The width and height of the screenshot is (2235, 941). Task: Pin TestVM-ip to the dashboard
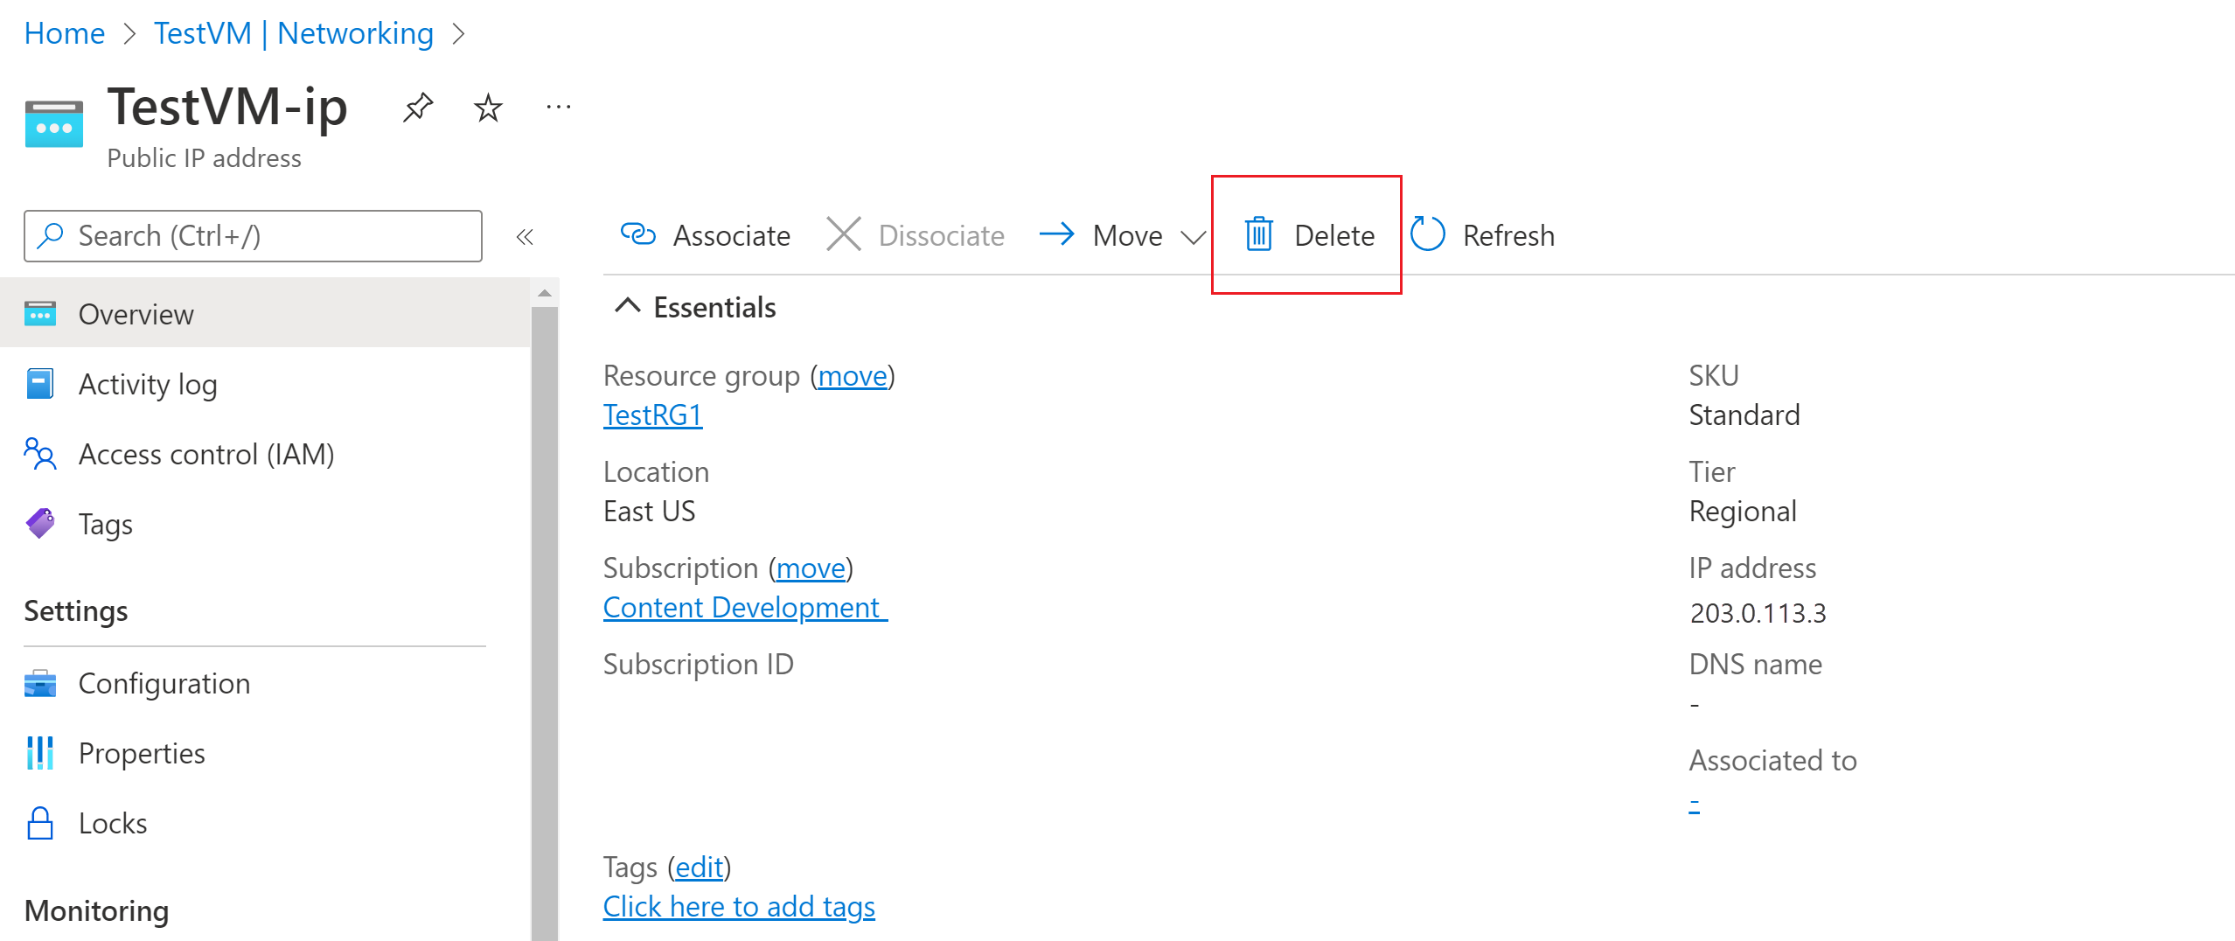click(x=418, y=108)
